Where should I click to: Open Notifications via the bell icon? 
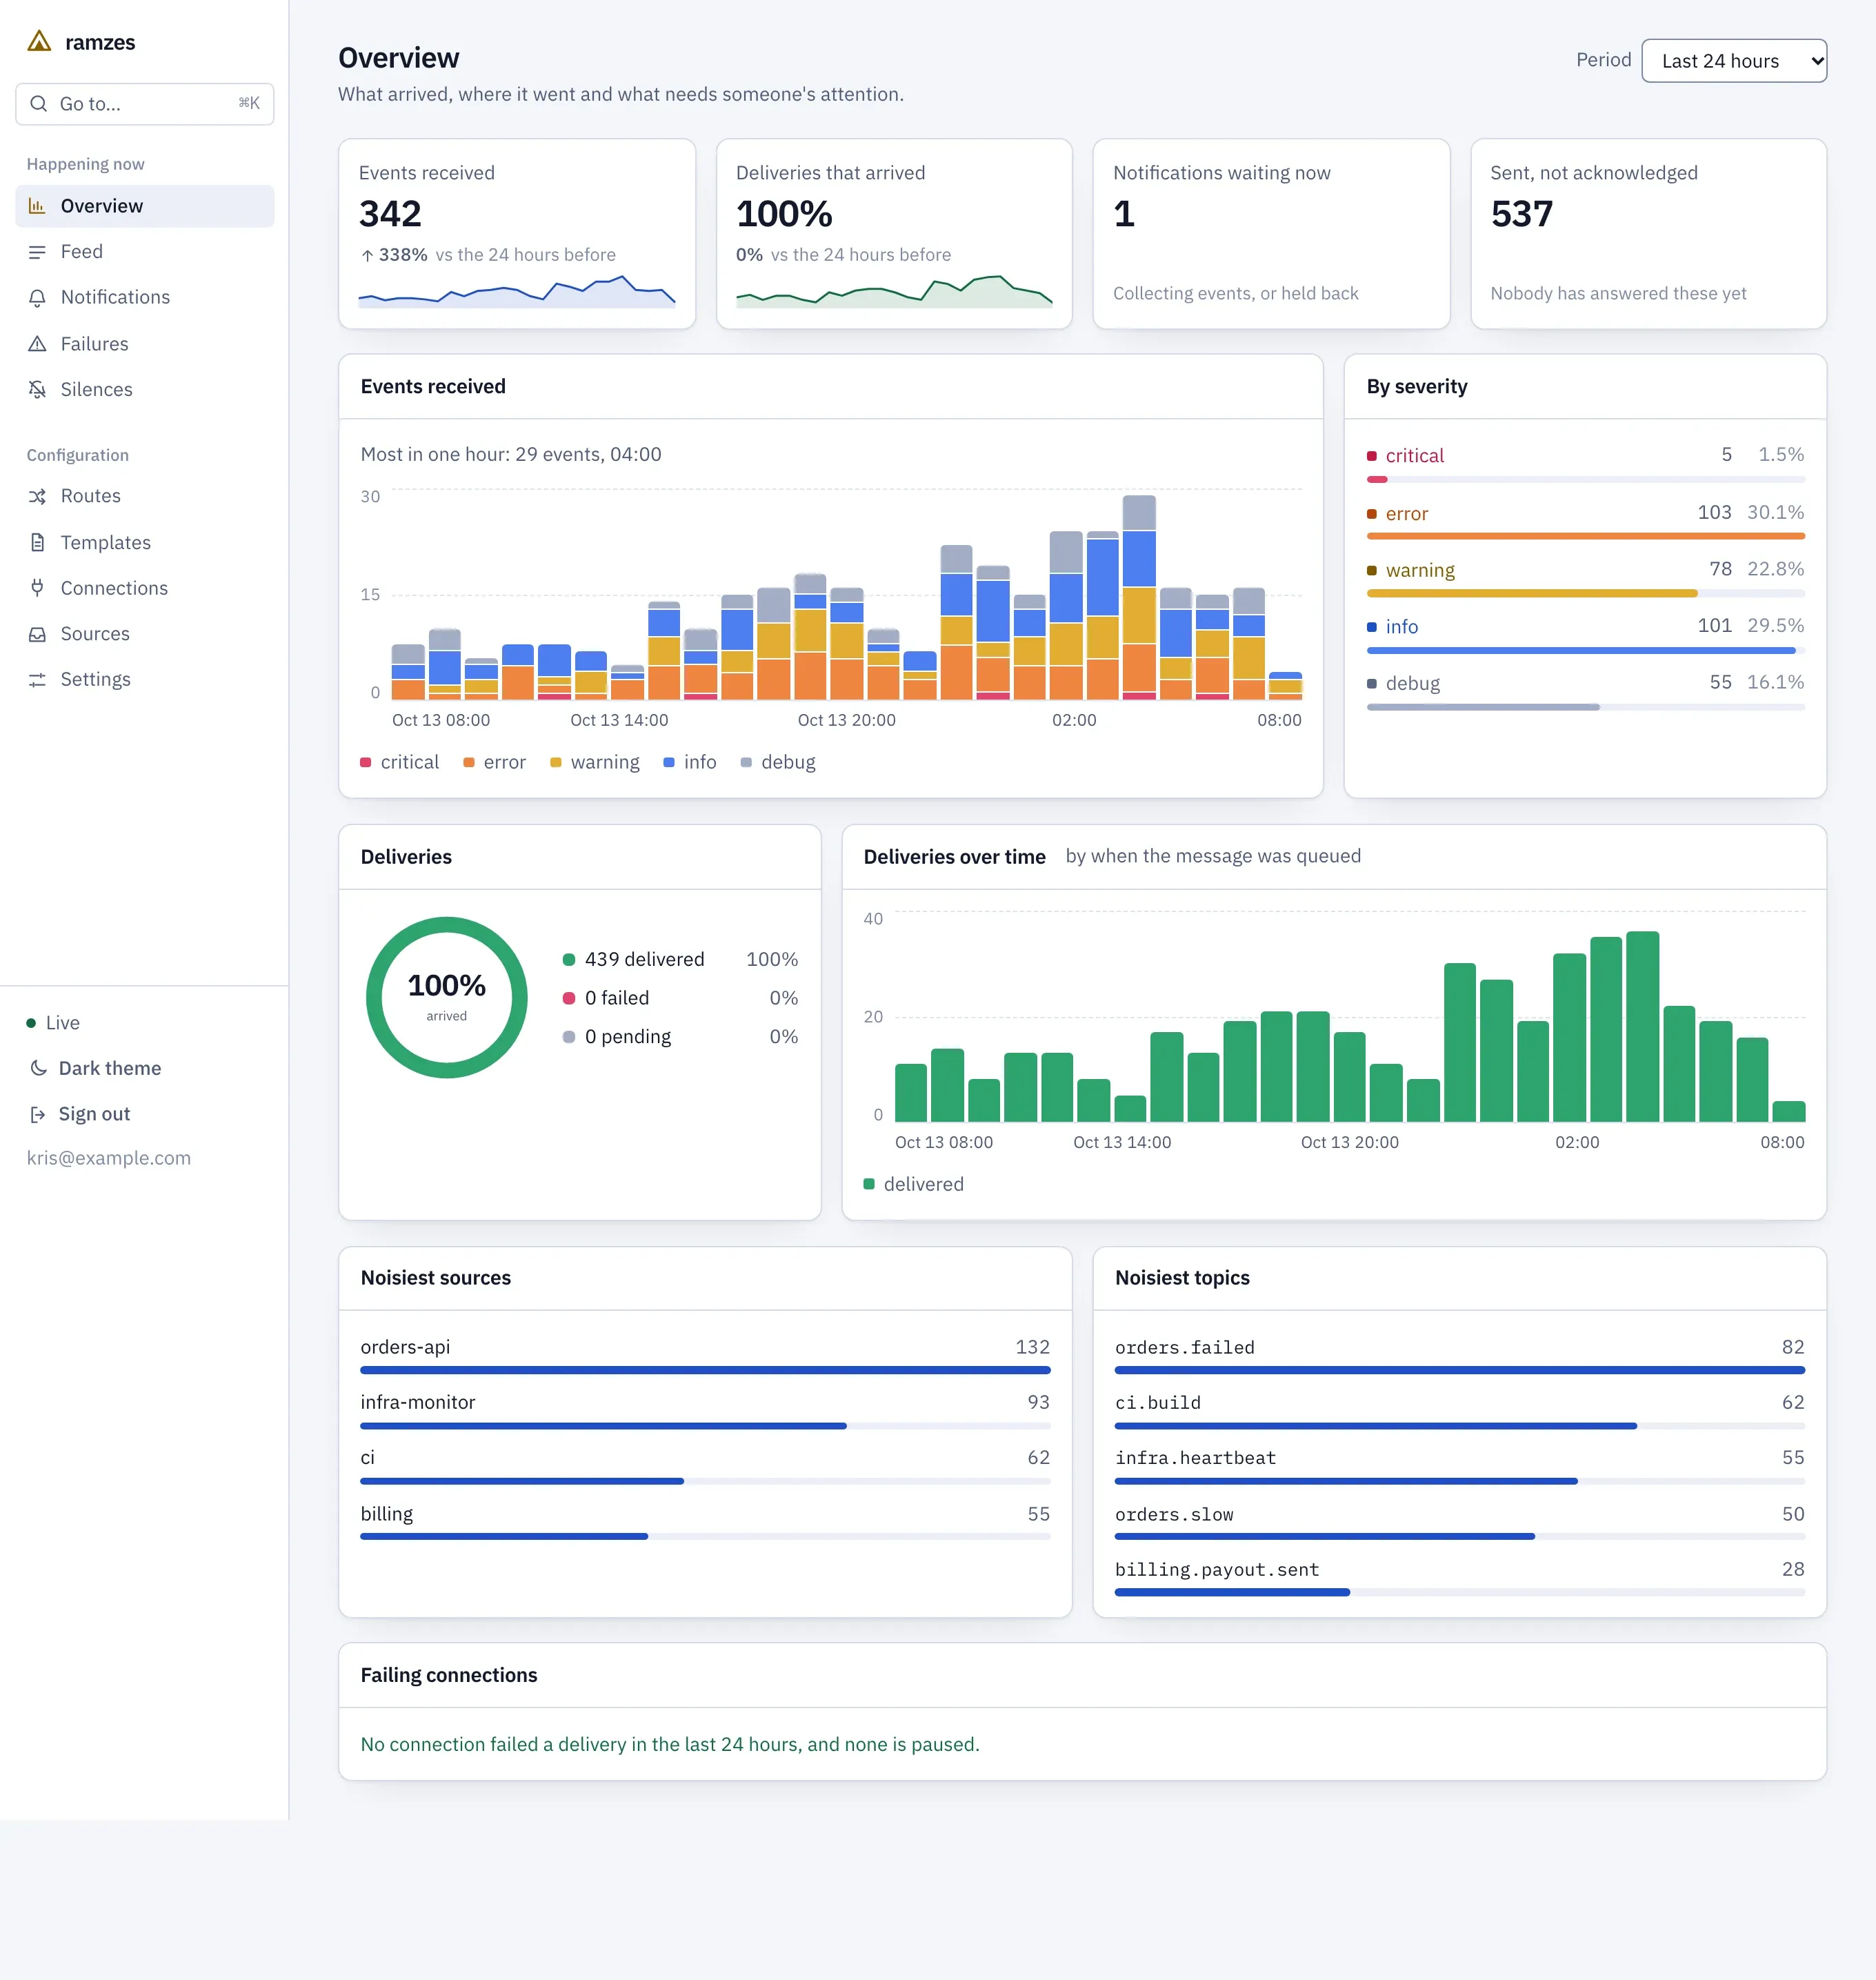pyautogui.click(x=37, y=297)
